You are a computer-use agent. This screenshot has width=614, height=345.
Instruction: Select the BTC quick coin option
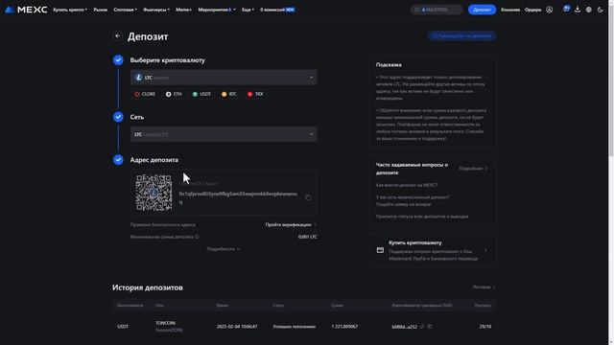pyautogui.click(x=229, y=94)
